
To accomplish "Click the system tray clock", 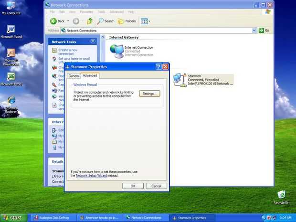I will point(285,218).
